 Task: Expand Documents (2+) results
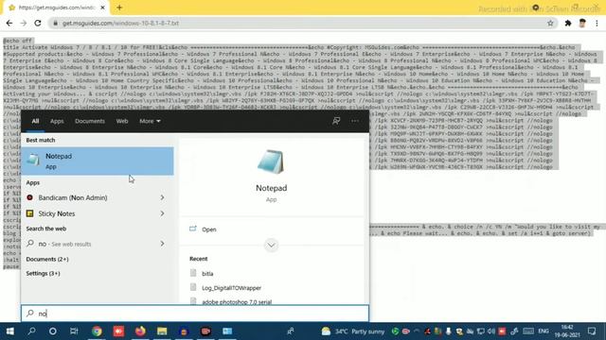coord(47,259)
